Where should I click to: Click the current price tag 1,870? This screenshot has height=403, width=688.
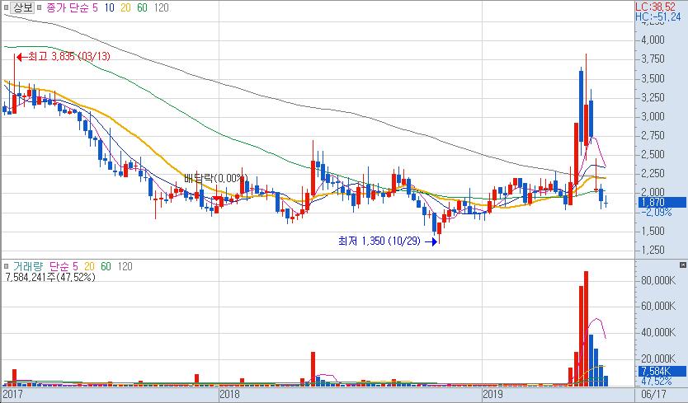point(662,202)
